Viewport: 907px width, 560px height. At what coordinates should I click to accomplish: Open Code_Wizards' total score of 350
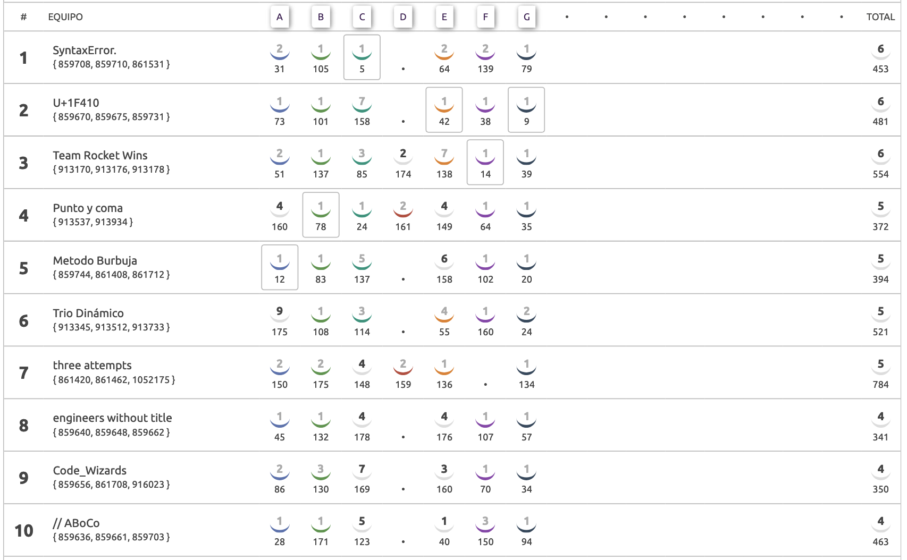point(880,478)
